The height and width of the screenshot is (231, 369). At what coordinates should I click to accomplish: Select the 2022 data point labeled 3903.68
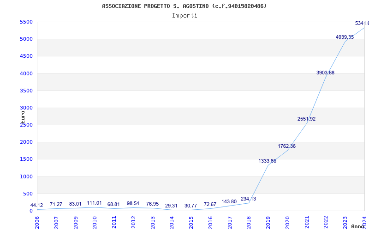[x=325, y=73]
